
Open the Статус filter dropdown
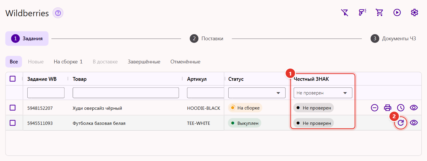257,93
